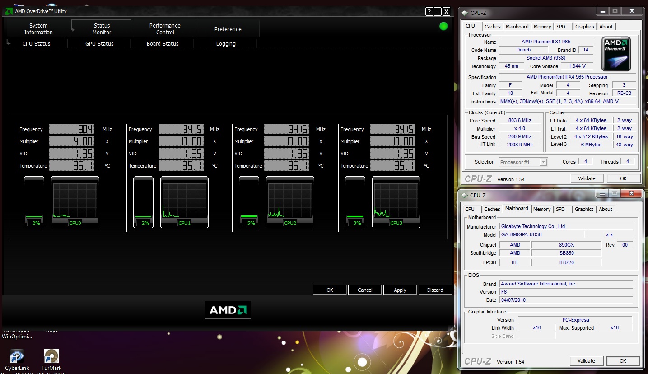Click OK in AMD OverDrive
This screenshot has height=374, width=648.
click(x=330, y=290)
